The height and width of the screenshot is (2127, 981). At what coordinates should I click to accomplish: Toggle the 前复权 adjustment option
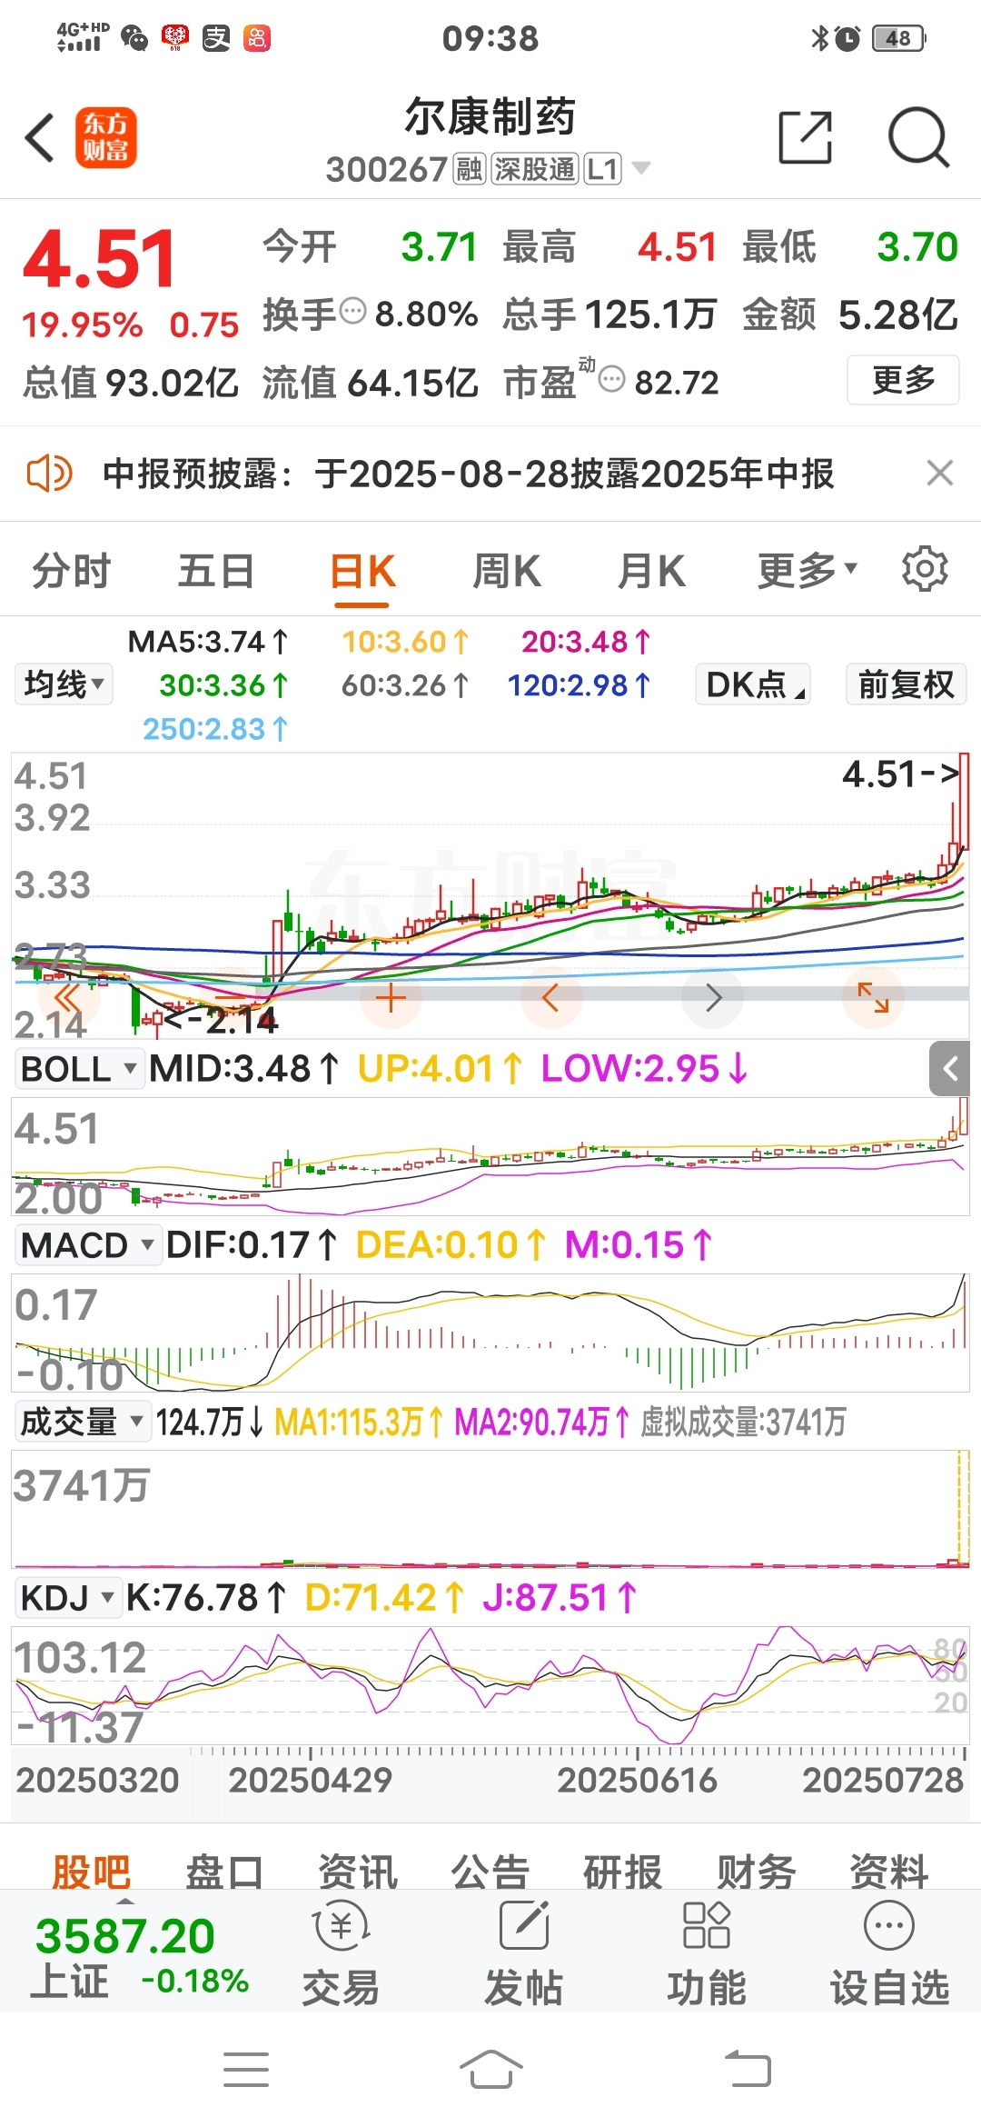click(906, 684)
